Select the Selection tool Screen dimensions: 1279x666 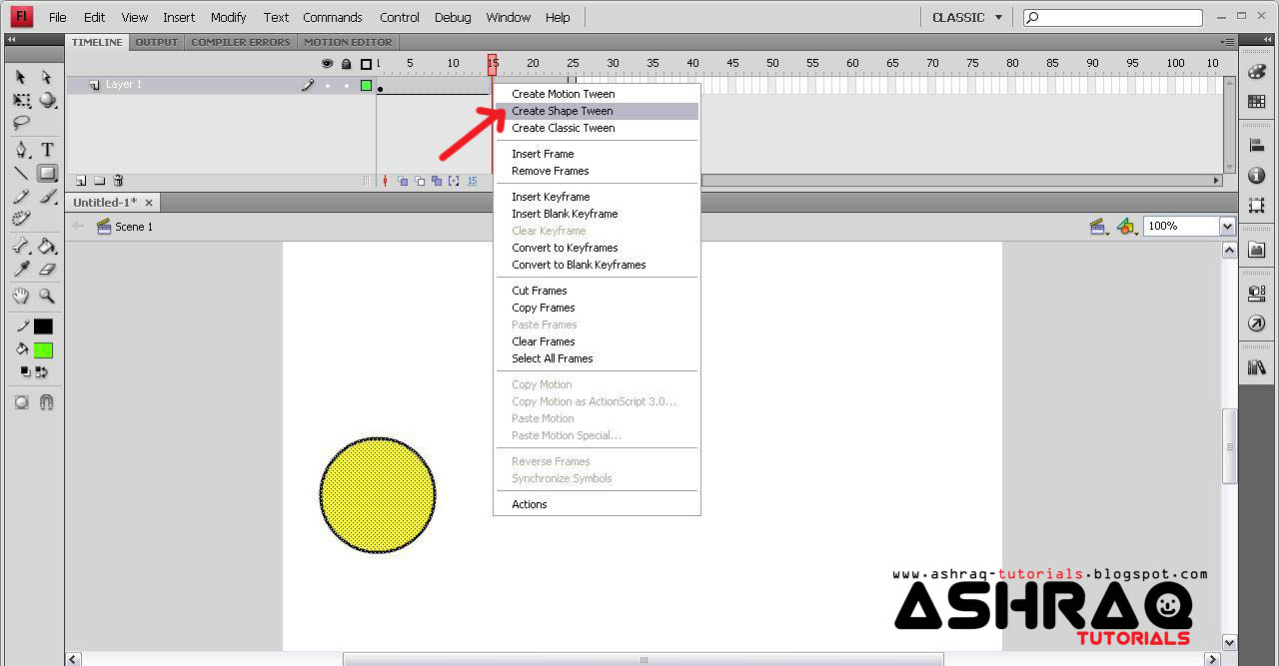tap(20, 77)
